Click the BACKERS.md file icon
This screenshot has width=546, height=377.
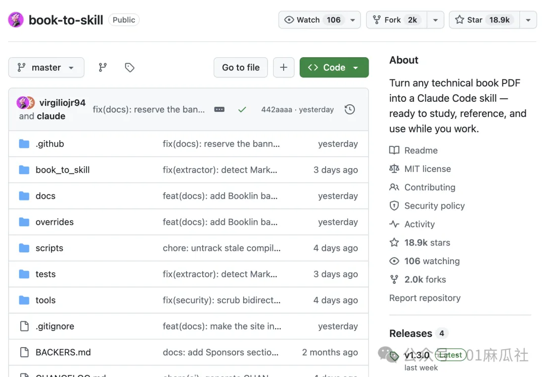[24, 352]
